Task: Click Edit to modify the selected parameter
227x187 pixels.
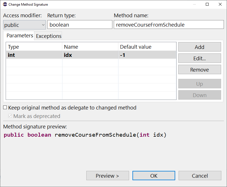Action: [x=199, y=58]
